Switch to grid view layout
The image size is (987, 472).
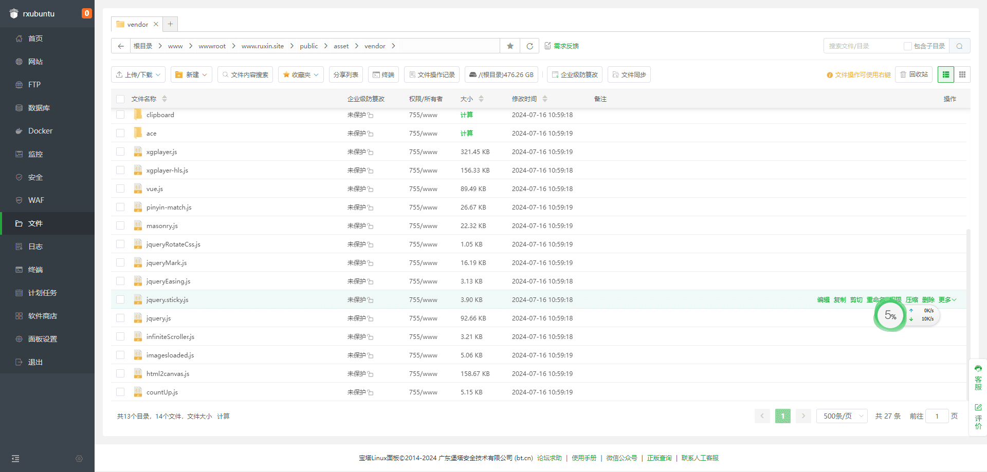tap(962, 74)
